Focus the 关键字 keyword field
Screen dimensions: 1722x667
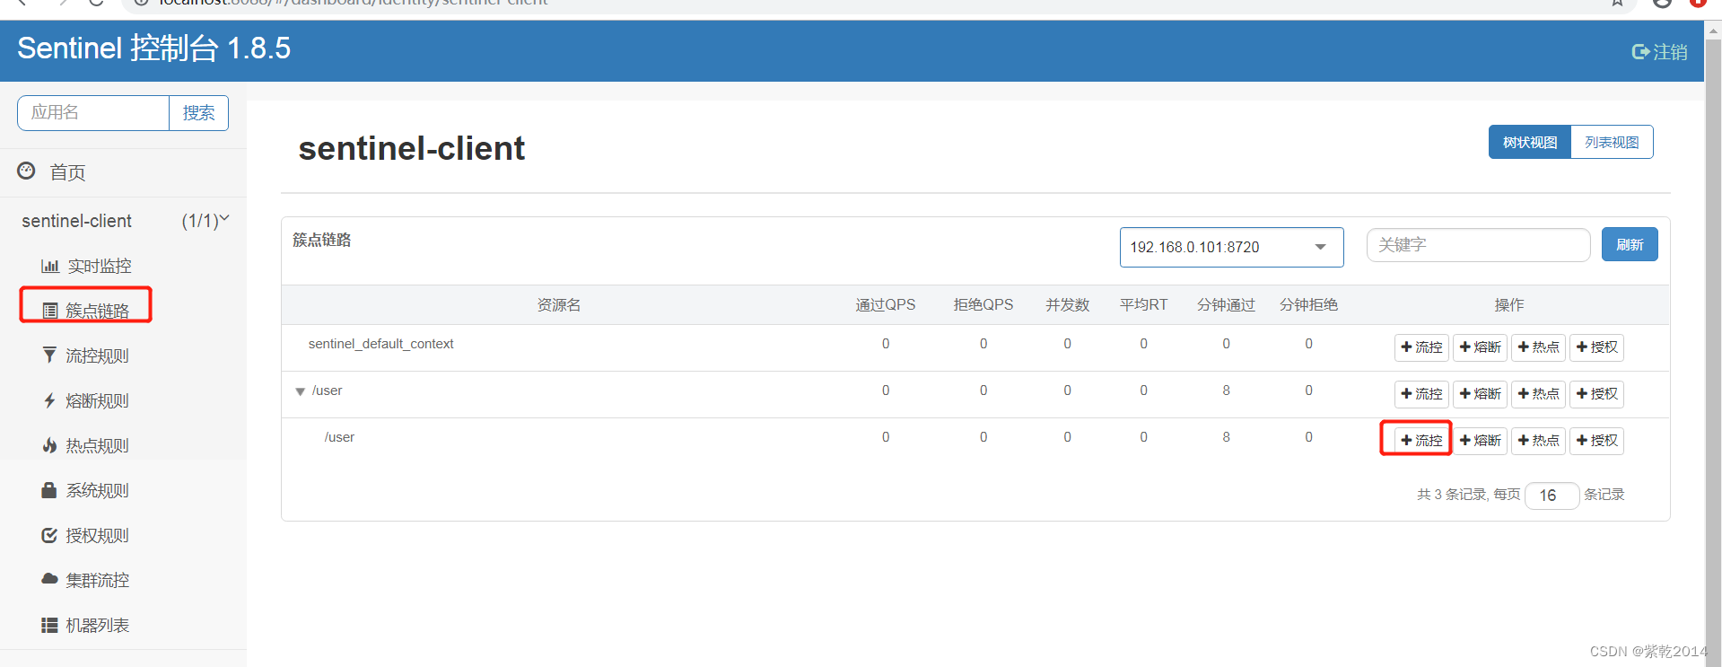coord(1478,245)
